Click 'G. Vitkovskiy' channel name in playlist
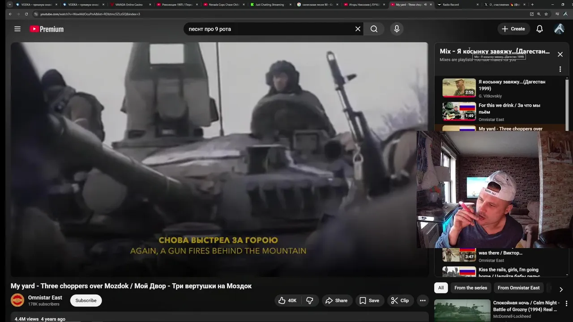Viewport: 573px width, 322px height. point(490,96)
